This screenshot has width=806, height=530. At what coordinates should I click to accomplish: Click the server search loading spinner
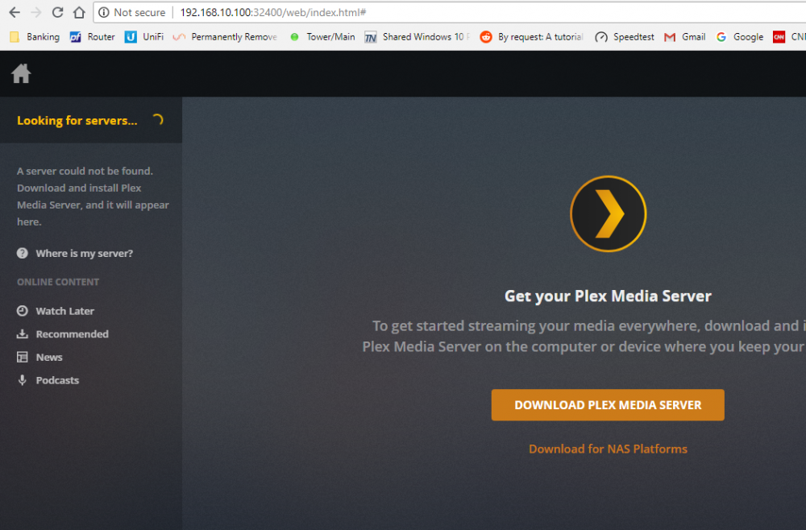click(x=157, y=120)
